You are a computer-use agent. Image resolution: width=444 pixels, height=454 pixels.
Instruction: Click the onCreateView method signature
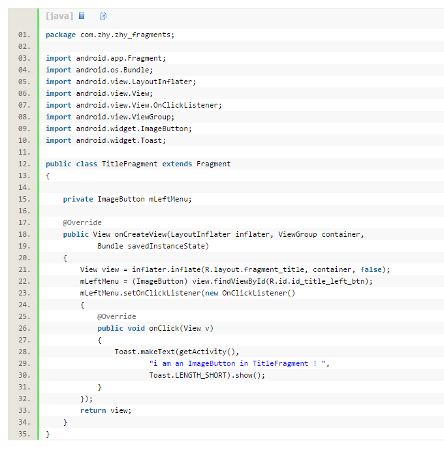[x=213, y=234]
